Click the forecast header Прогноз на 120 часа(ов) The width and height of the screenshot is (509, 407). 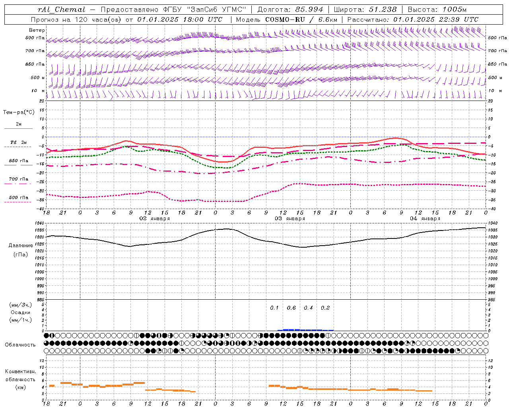tap(76, 19)
